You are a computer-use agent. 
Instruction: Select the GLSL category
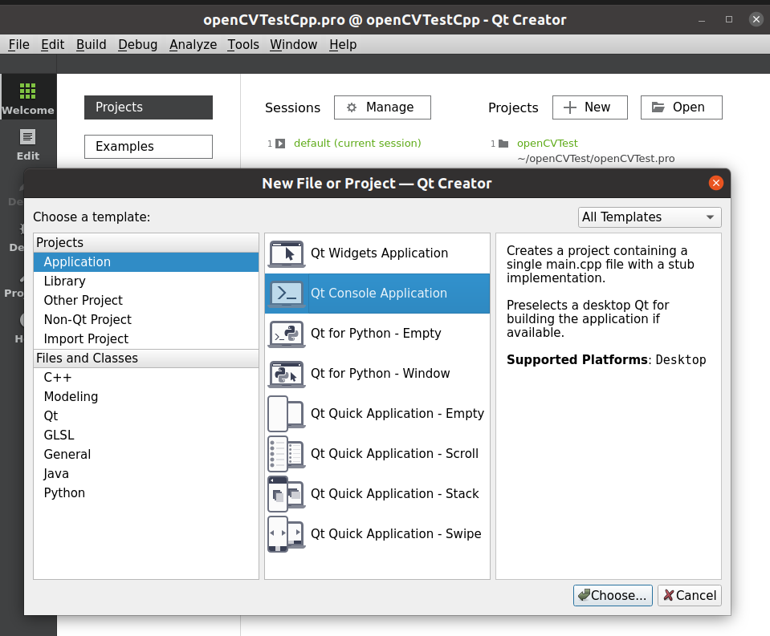146,435
